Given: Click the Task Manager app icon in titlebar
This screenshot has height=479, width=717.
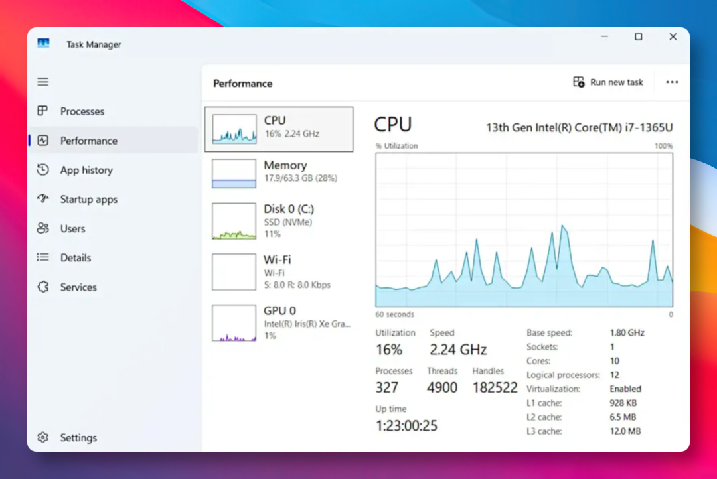Looking at the screenshot, I should coord(43,42).
